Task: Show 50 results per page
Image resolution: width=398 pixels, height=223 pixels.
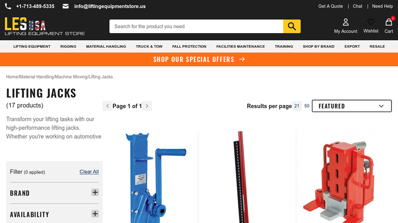Action: coord(306,106)
